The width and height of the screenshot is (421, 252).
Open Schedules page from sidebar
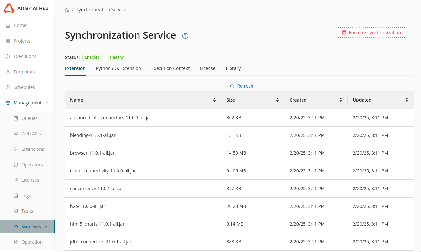click(x=24, y=87)
